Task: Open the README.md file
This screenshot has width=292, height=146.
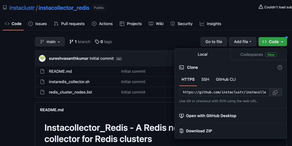Action: [60, 71]
